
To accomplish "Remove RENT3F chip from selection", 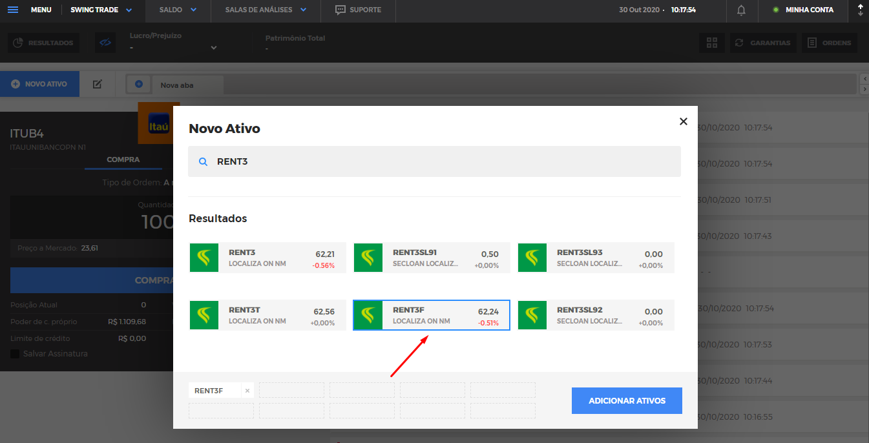I will pos(247,391).
